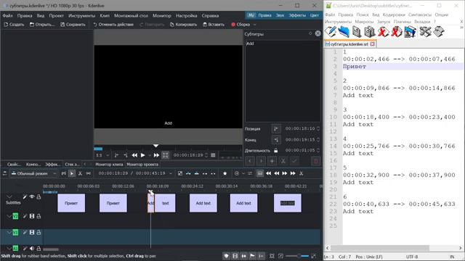Click the Notepad++ save icon

pos(357,32)
